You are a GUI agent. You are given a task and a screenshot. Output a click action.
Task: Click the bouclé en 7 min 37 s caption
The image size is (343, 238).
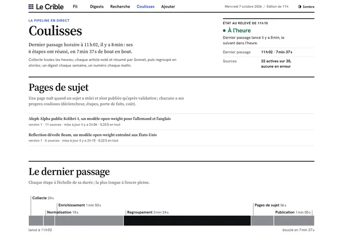(298, 230)
